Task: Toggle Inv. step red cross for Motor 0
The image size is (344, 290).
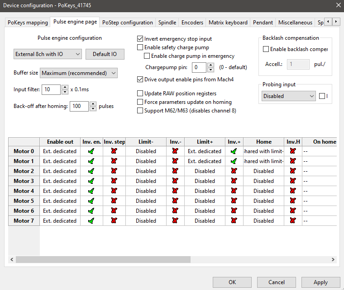Action: click(x=114, y=151)
